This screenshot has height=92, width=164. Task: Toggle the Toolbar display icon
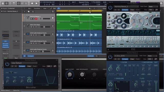click(14, 3)
